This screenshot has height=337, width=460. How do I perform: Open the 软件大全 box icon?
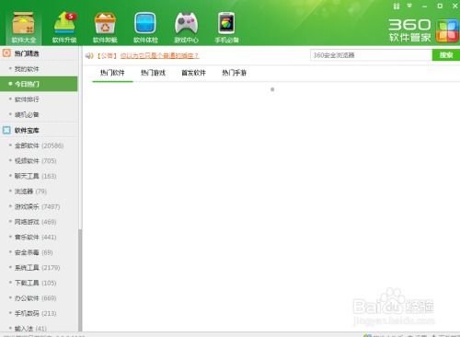[24, 24]
